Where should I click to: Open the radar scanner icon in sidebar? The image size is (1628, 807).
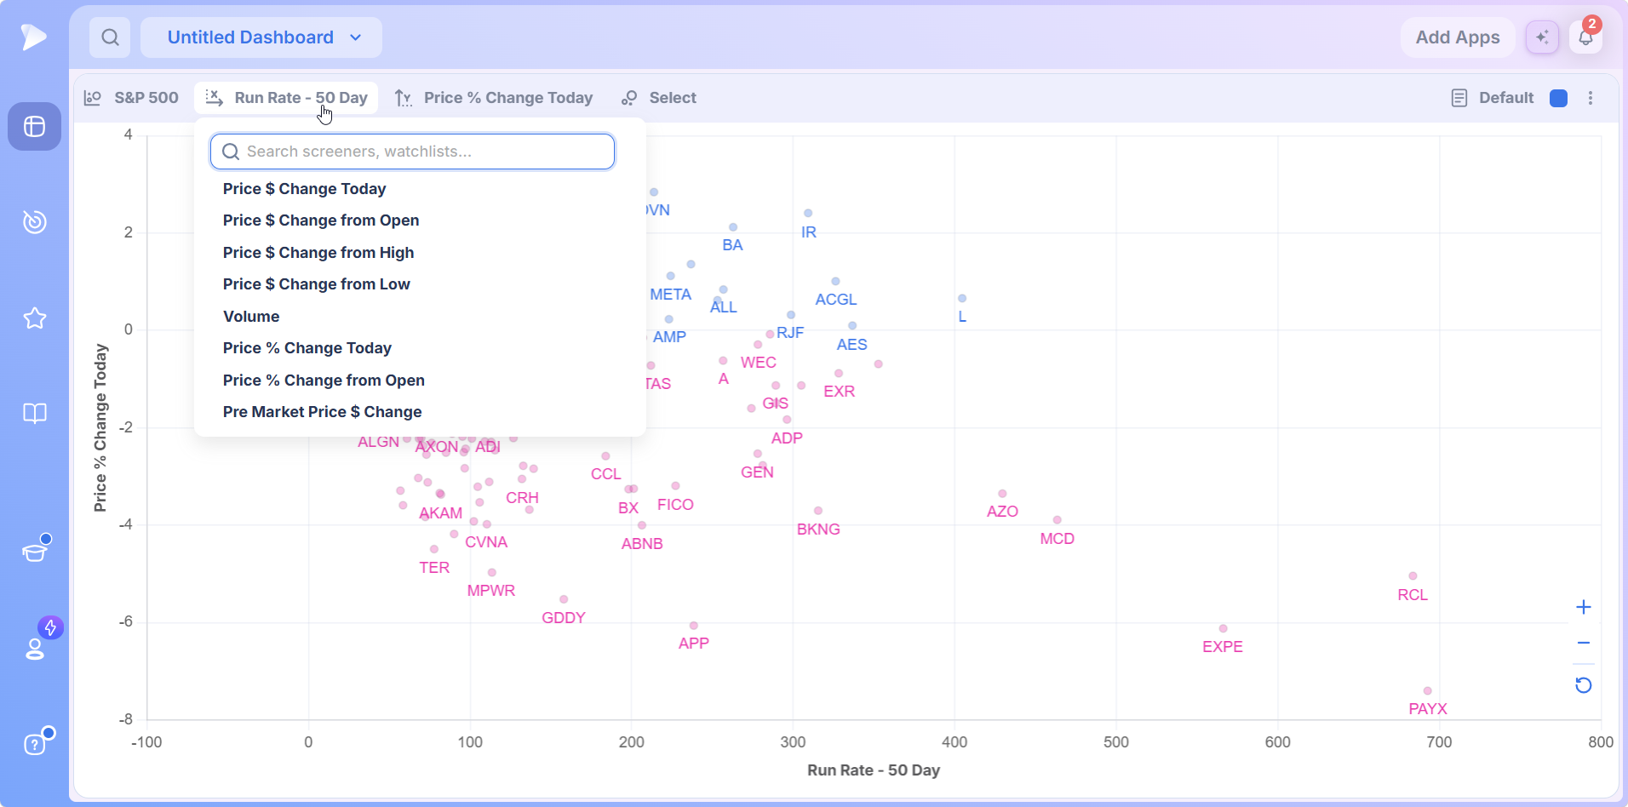click(x=34, y=222)
